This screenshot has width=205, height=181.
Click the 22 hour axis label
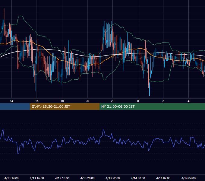click(x=112, y=101)
